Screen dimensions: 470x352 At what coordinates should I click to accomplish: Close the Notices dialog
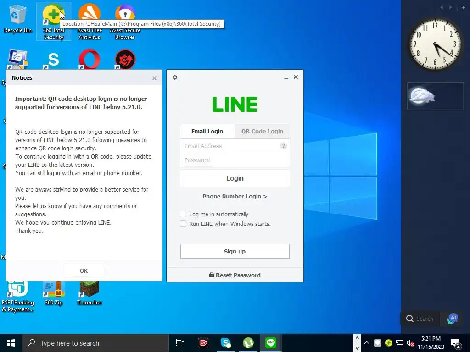[154, 78]
